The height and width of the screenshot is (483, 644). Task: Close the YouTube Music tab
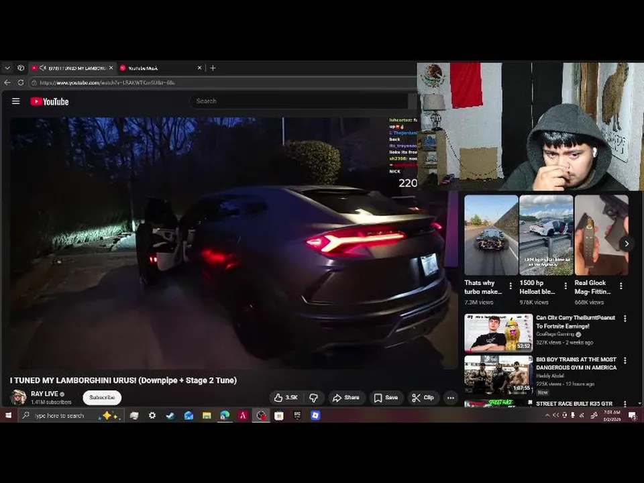[x=199, y=68]
